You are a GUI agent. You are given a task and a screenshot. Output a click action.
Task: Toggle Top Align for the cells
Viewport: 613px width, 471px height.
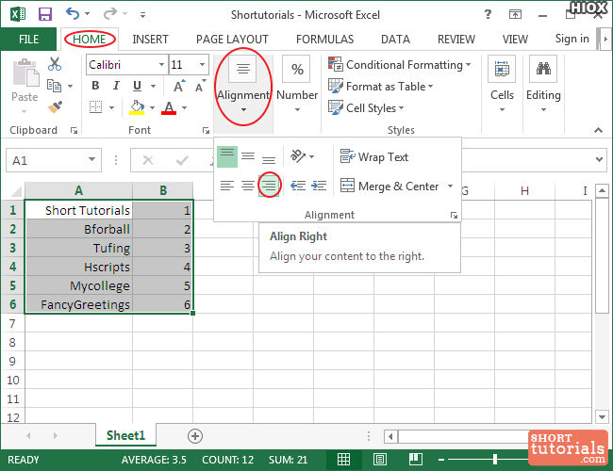coord(227,156)
